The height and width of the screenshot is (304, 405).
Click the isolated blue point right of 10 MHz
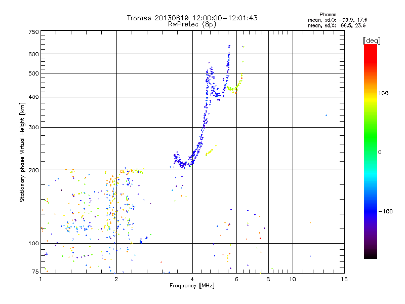(x=326, y=115)
